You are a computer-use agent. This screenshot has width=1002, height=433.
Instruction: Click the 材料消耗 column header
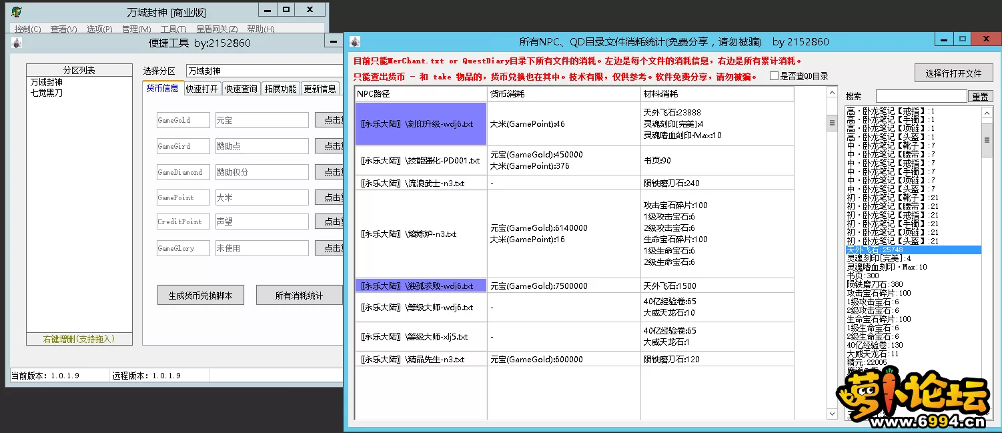coord(717,94)
